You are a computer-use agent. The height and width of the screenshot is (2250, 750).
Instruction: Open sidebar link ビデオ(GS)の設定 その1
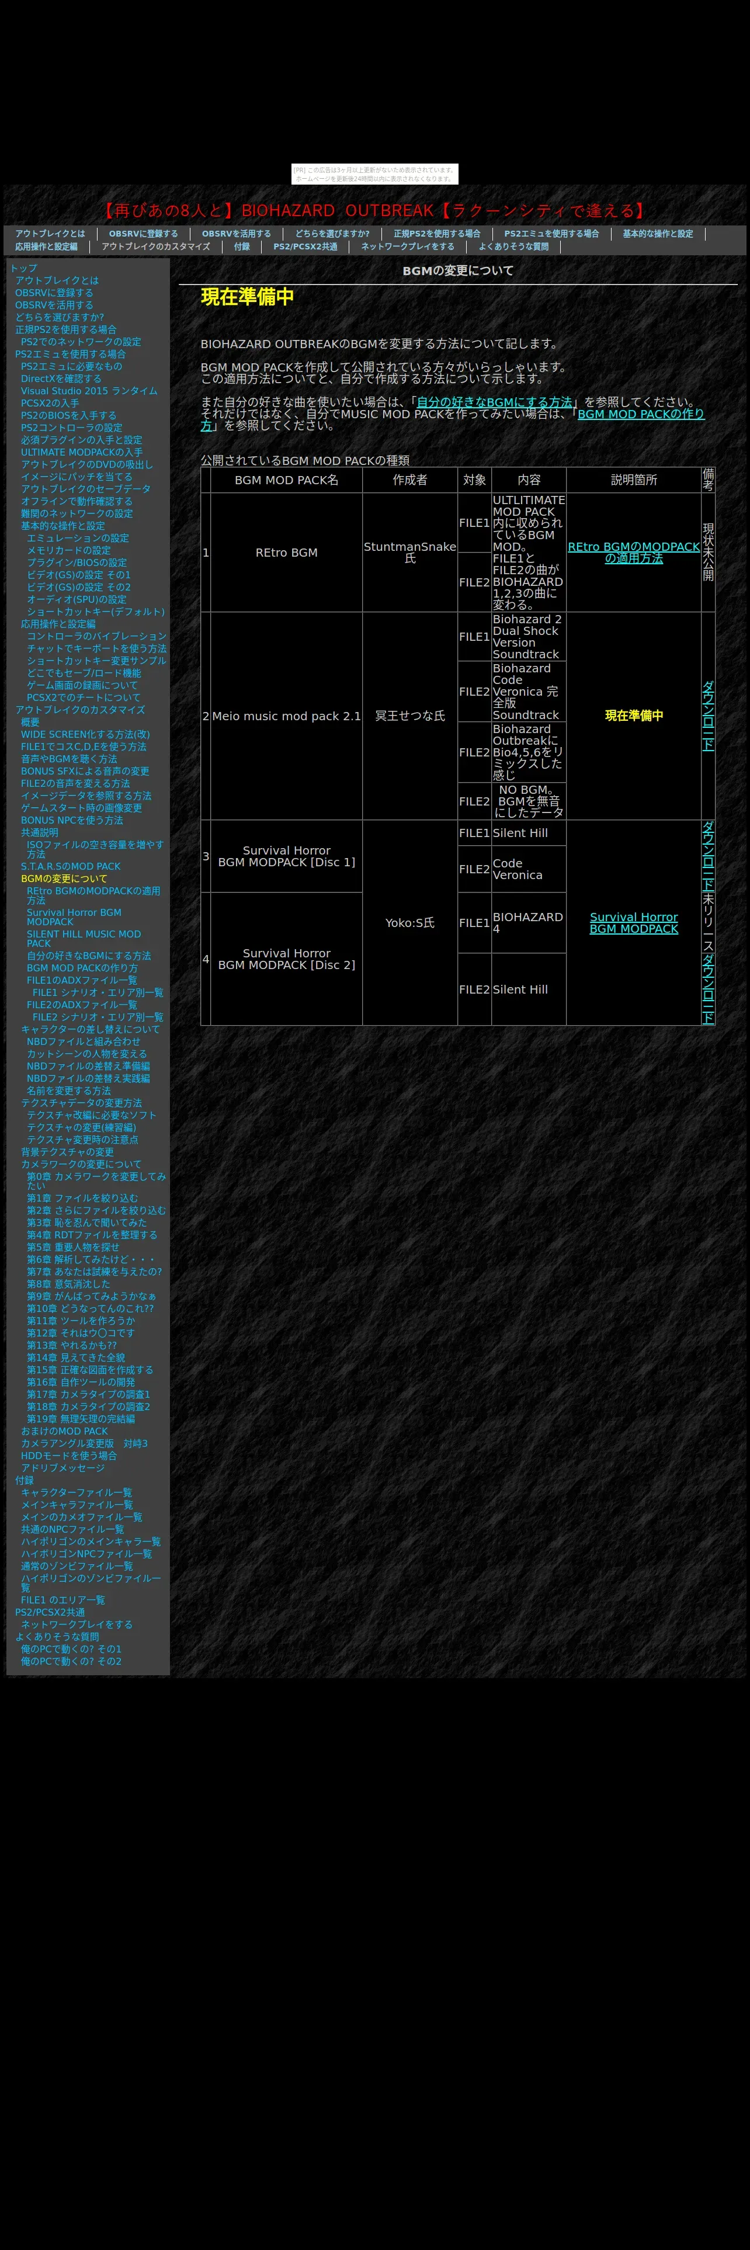point(79,575)
